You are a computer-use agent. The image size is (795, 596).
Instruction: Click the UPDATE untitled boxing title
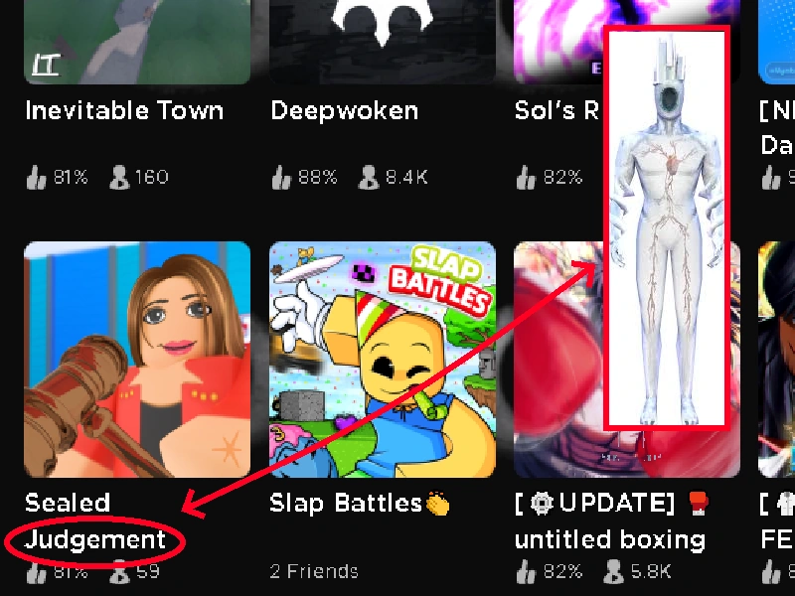point(611,522)
